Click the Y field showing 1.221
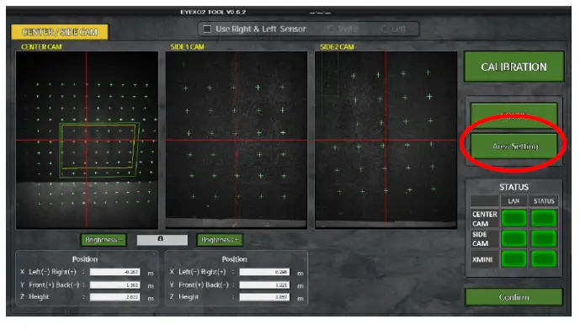580x330 pixels. [x=264, y=285]
